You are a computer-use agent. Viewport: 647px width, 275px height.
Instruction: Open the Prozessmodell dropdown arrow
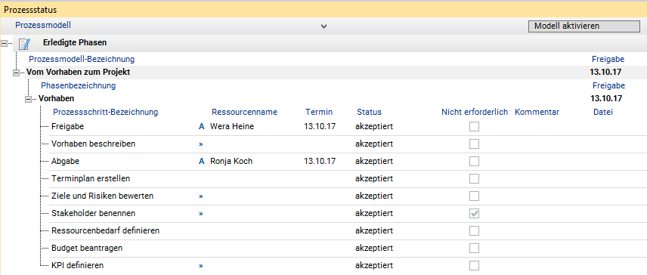pos(324,26)
